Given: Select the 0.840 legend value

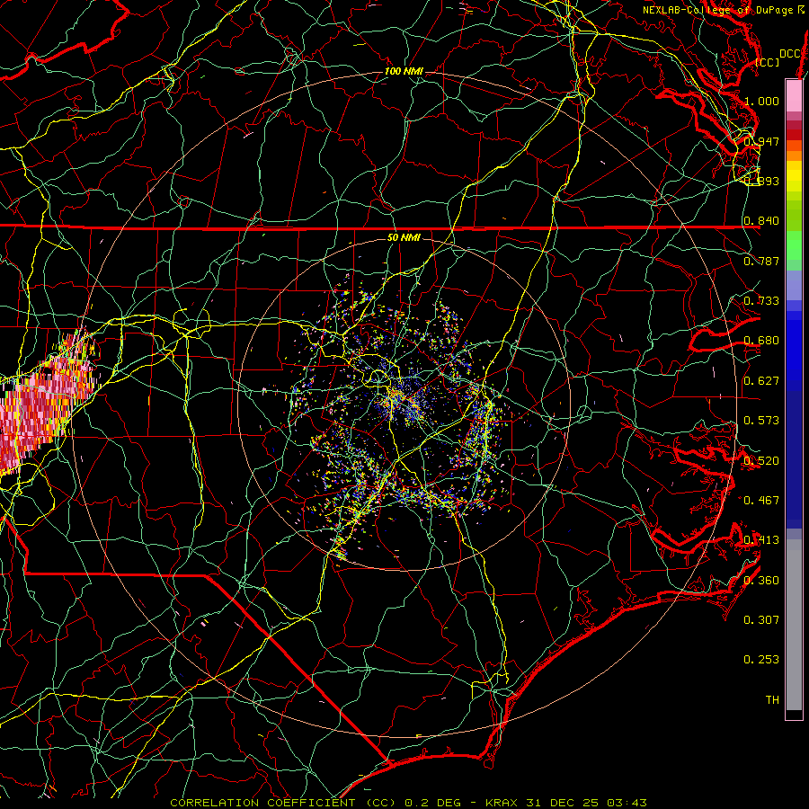Looking at the screenshot, I should [761, 220].
